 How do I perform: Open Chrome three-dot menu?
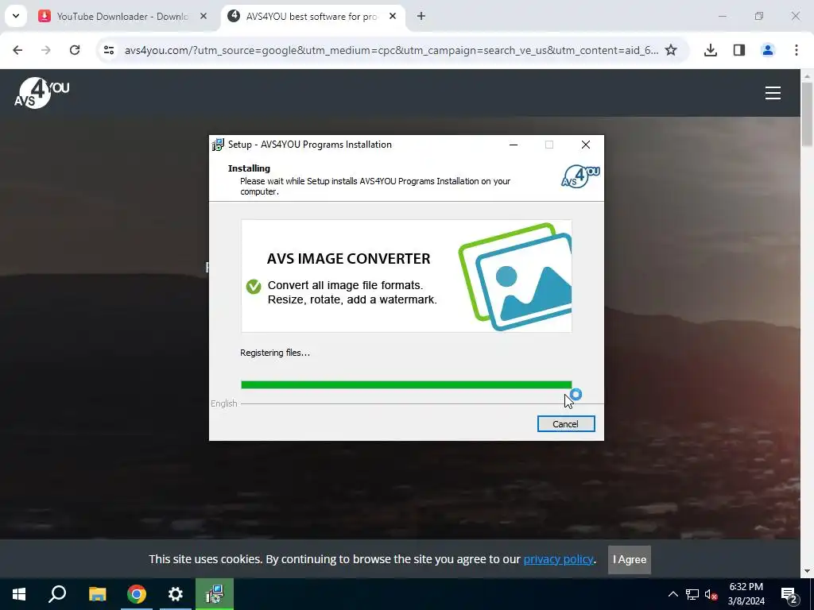click(796, 50)
